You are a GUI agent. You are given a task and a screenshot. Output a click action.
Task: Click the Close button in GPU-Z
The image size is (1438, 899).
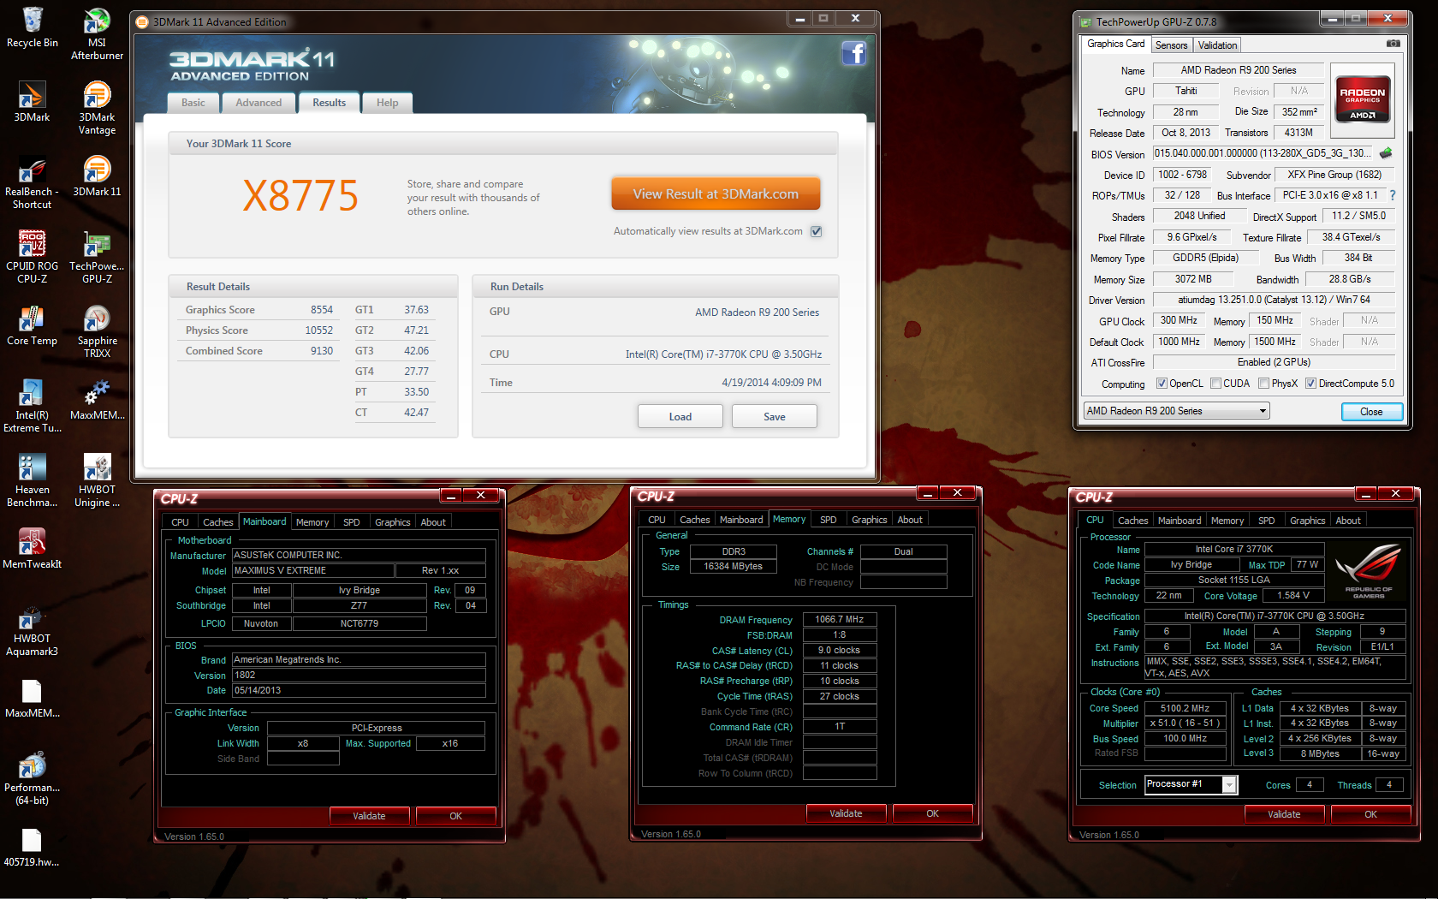pyautogui.click(x=1371, y=412)
